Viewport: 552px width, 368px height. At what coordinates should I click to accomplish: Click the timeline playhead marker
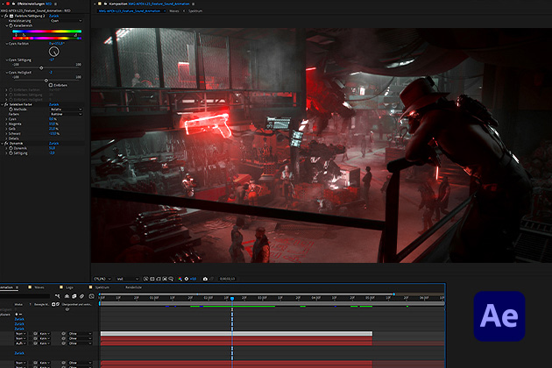[232, 299]
